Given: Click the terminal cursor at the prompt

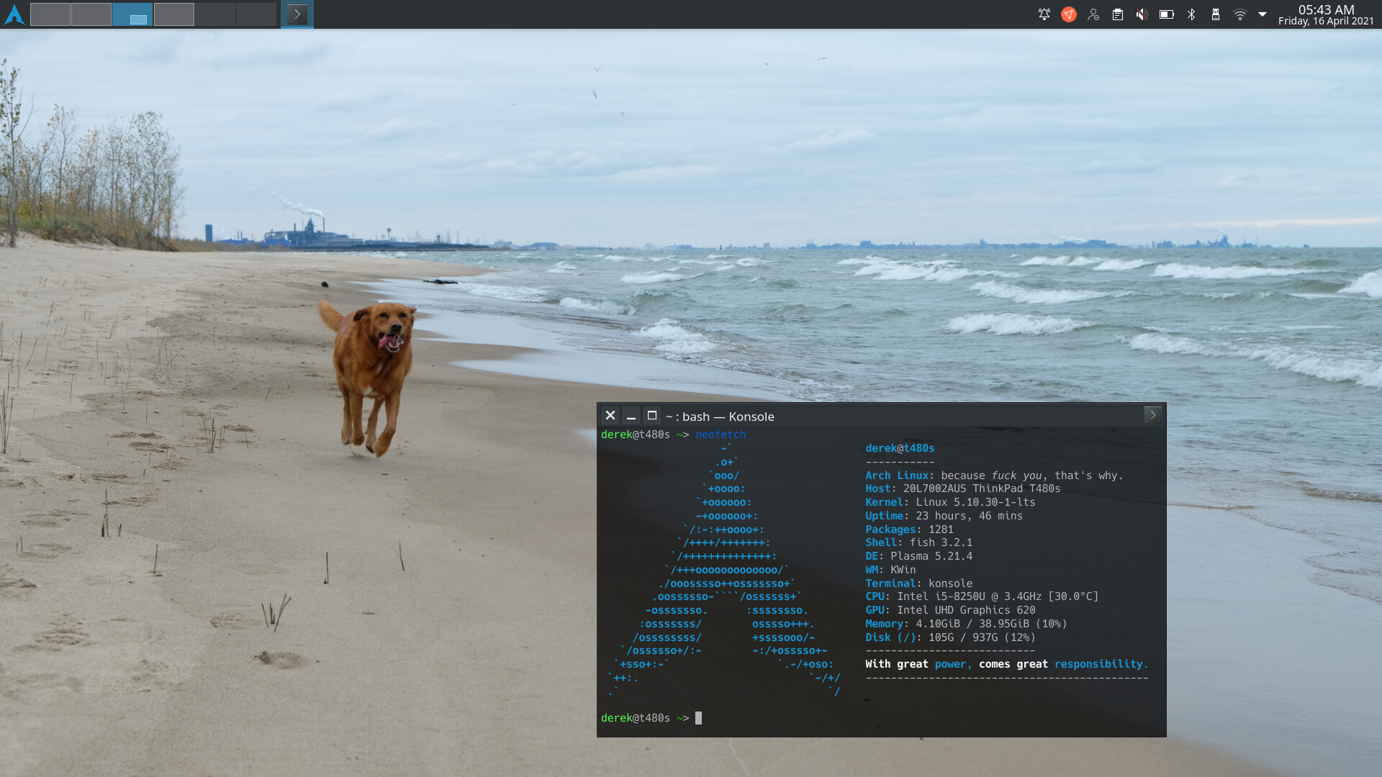Looking at the screenshot, I should [698, 718].
